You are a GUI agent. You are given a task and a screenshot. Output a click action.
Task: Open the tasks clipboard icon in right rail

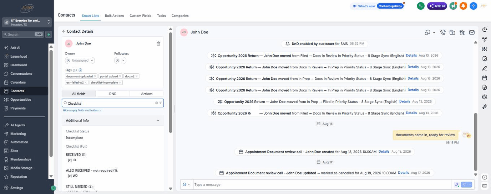pyautogui.click(x=485, y=59)
